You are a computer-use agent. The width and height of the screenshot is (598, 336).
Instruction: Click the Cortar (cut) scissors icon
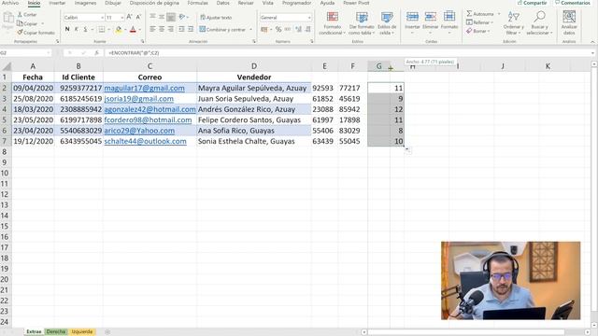pos(20,15)
